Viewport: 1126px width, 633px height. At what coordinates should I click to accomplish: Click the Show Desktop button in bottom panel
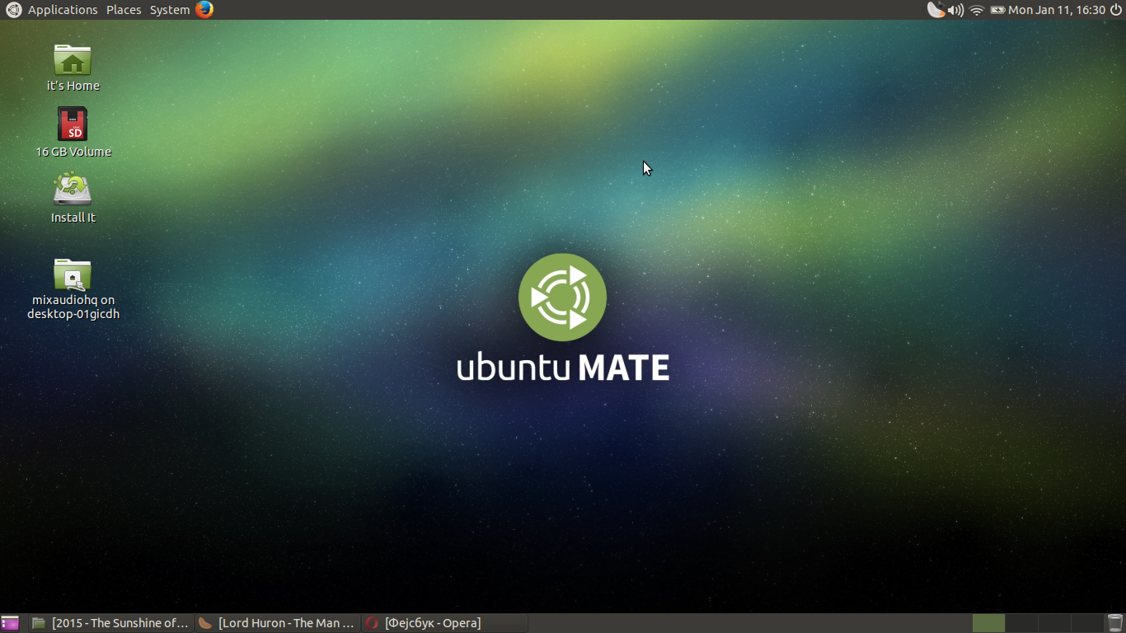coord(10,623)
